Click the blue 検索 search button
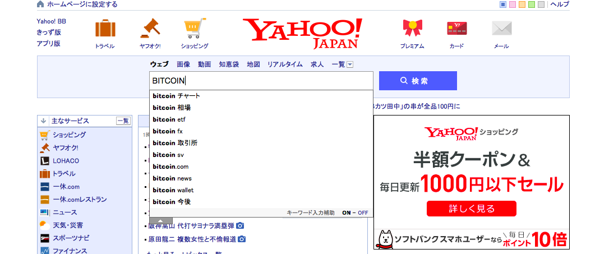 418,81
